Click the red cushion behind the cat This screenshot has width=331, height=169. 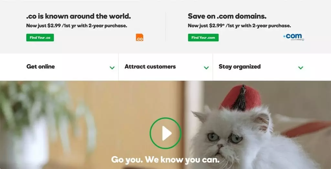click(x=306, y=129)
